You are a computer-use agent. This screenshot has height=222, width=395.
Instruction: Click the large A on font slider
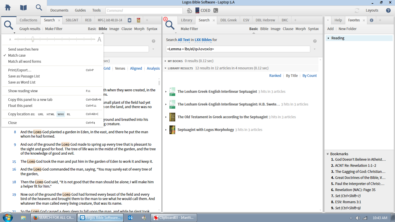coord(99,39)
